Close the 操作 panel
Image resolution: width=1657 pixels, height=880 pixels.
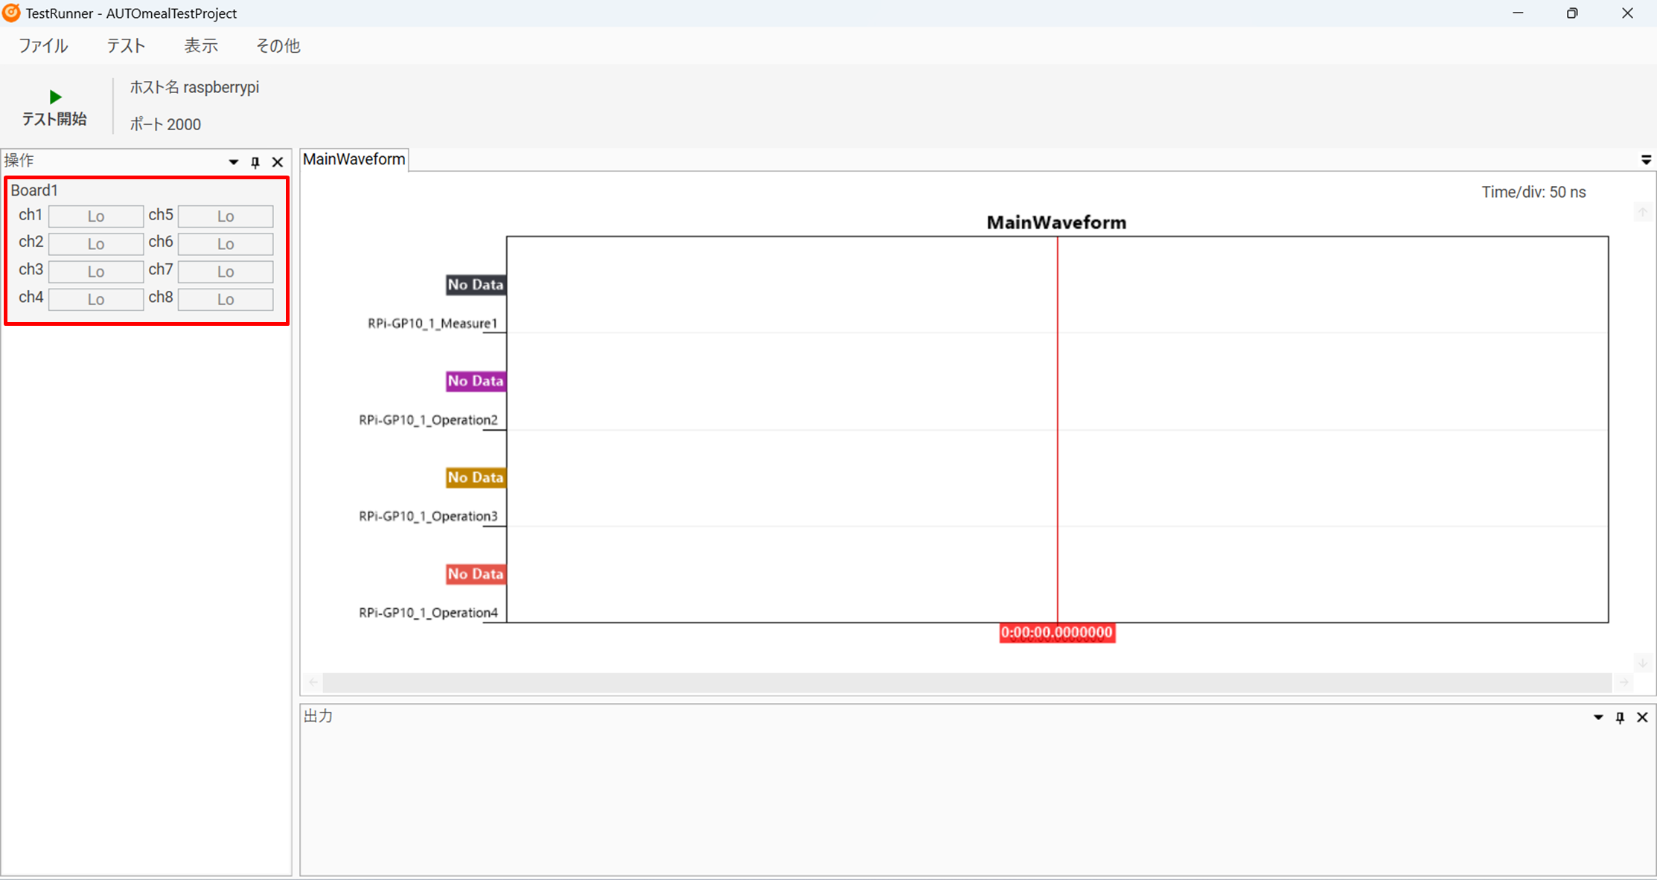pos(278,162)
